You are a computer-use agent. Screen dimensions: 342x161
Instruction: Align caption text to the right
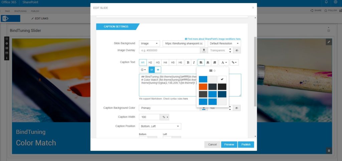215,63
